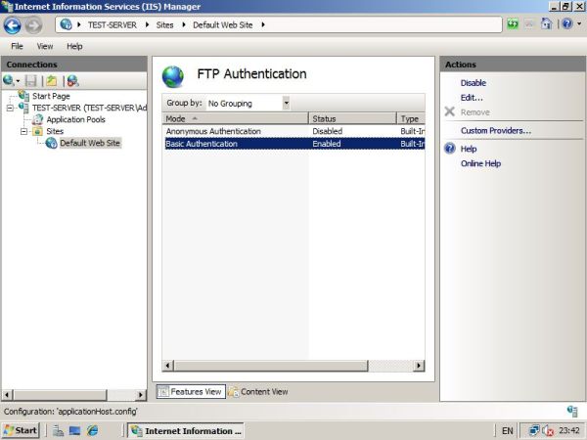Click Sites in the address breadcrumb
The width and height of the screenshot is (587, 440).
point(164,25)
